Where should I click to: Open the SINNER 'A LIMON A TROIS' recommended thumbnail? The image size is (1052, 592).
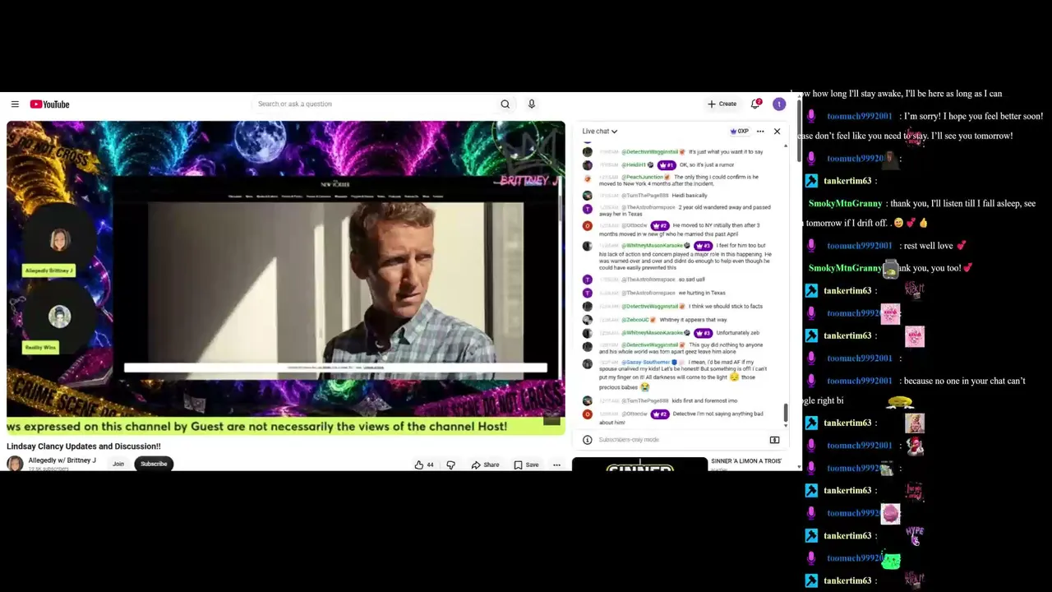[x=639, y=465]
